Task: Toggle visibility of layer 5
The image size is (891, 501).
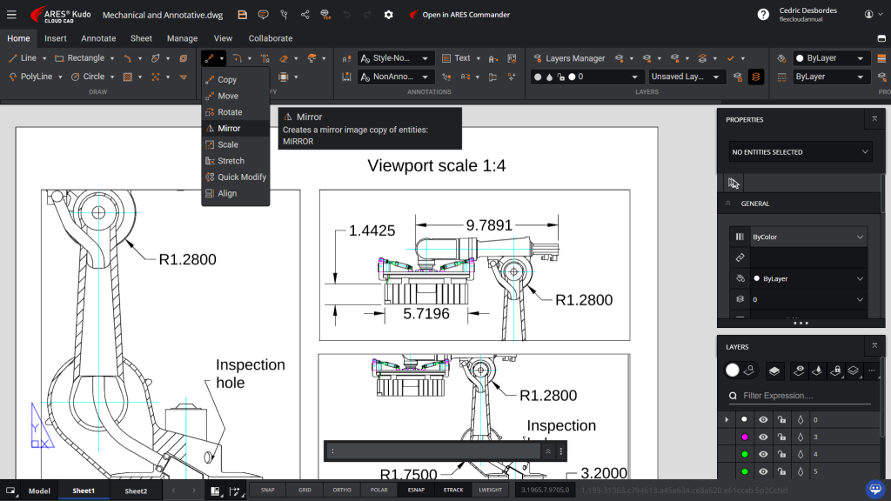Action: (763, 471)
